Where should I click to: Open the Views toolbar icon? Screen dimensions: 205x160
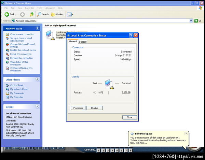[69, 14]
